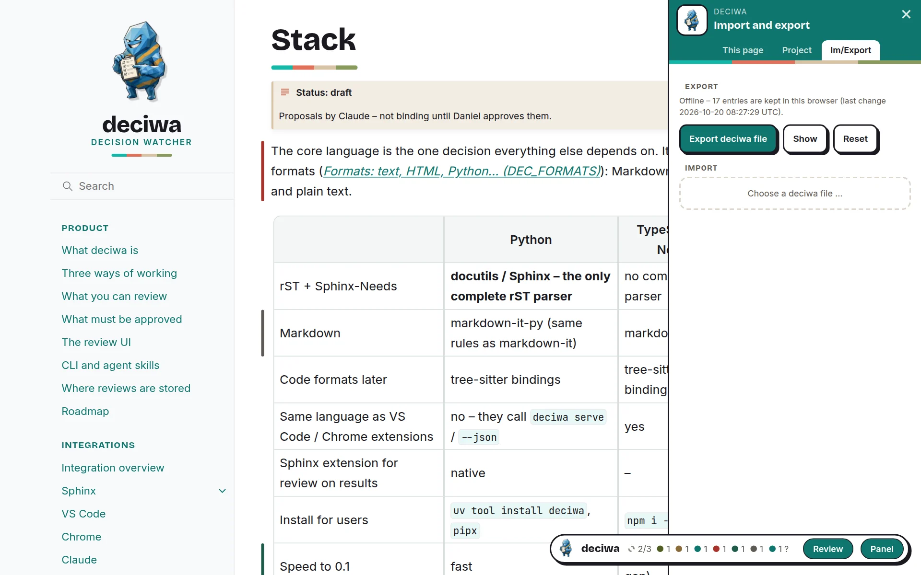Viewport: 921px width, 575px height.
Task: Switch to the This page tab
Action: pos(743,50)
